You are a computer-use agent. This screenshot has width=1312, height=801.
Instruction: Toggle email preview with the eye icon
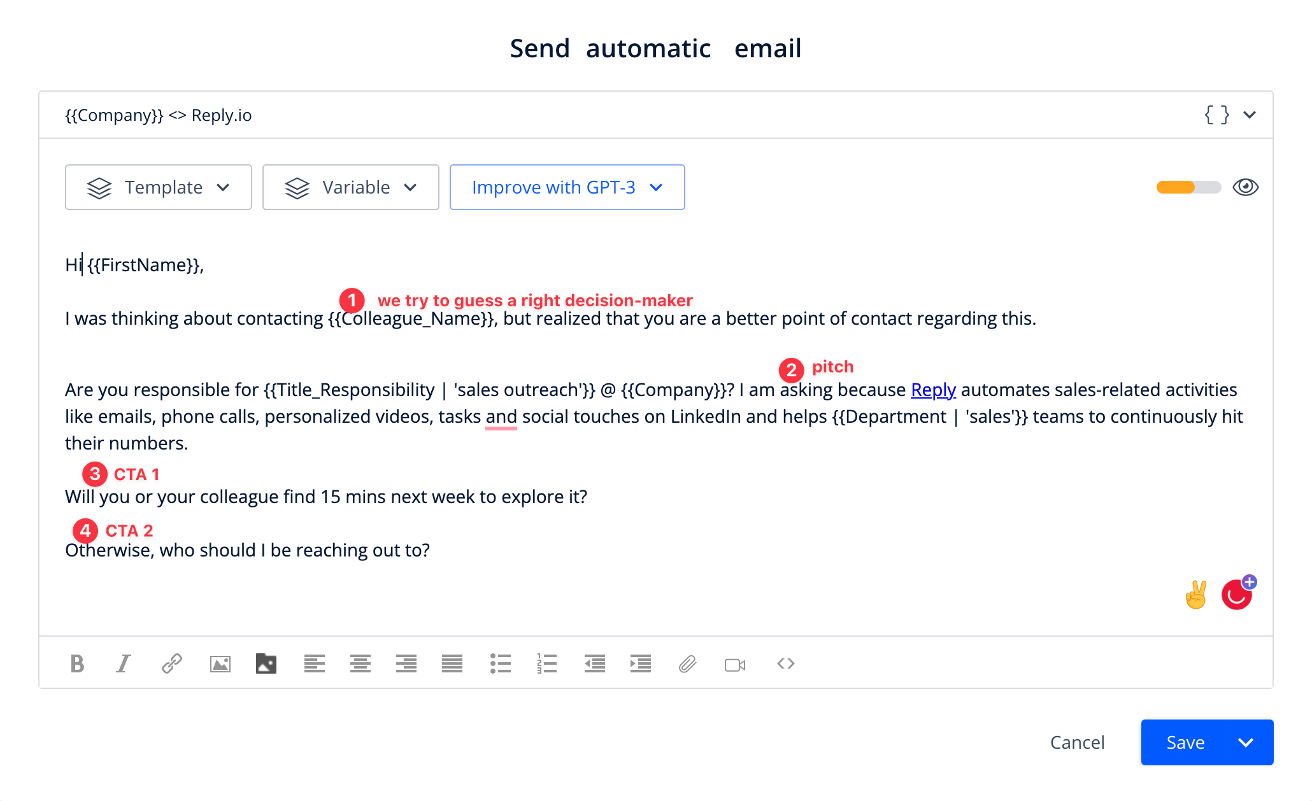(x=1246, y=187)
